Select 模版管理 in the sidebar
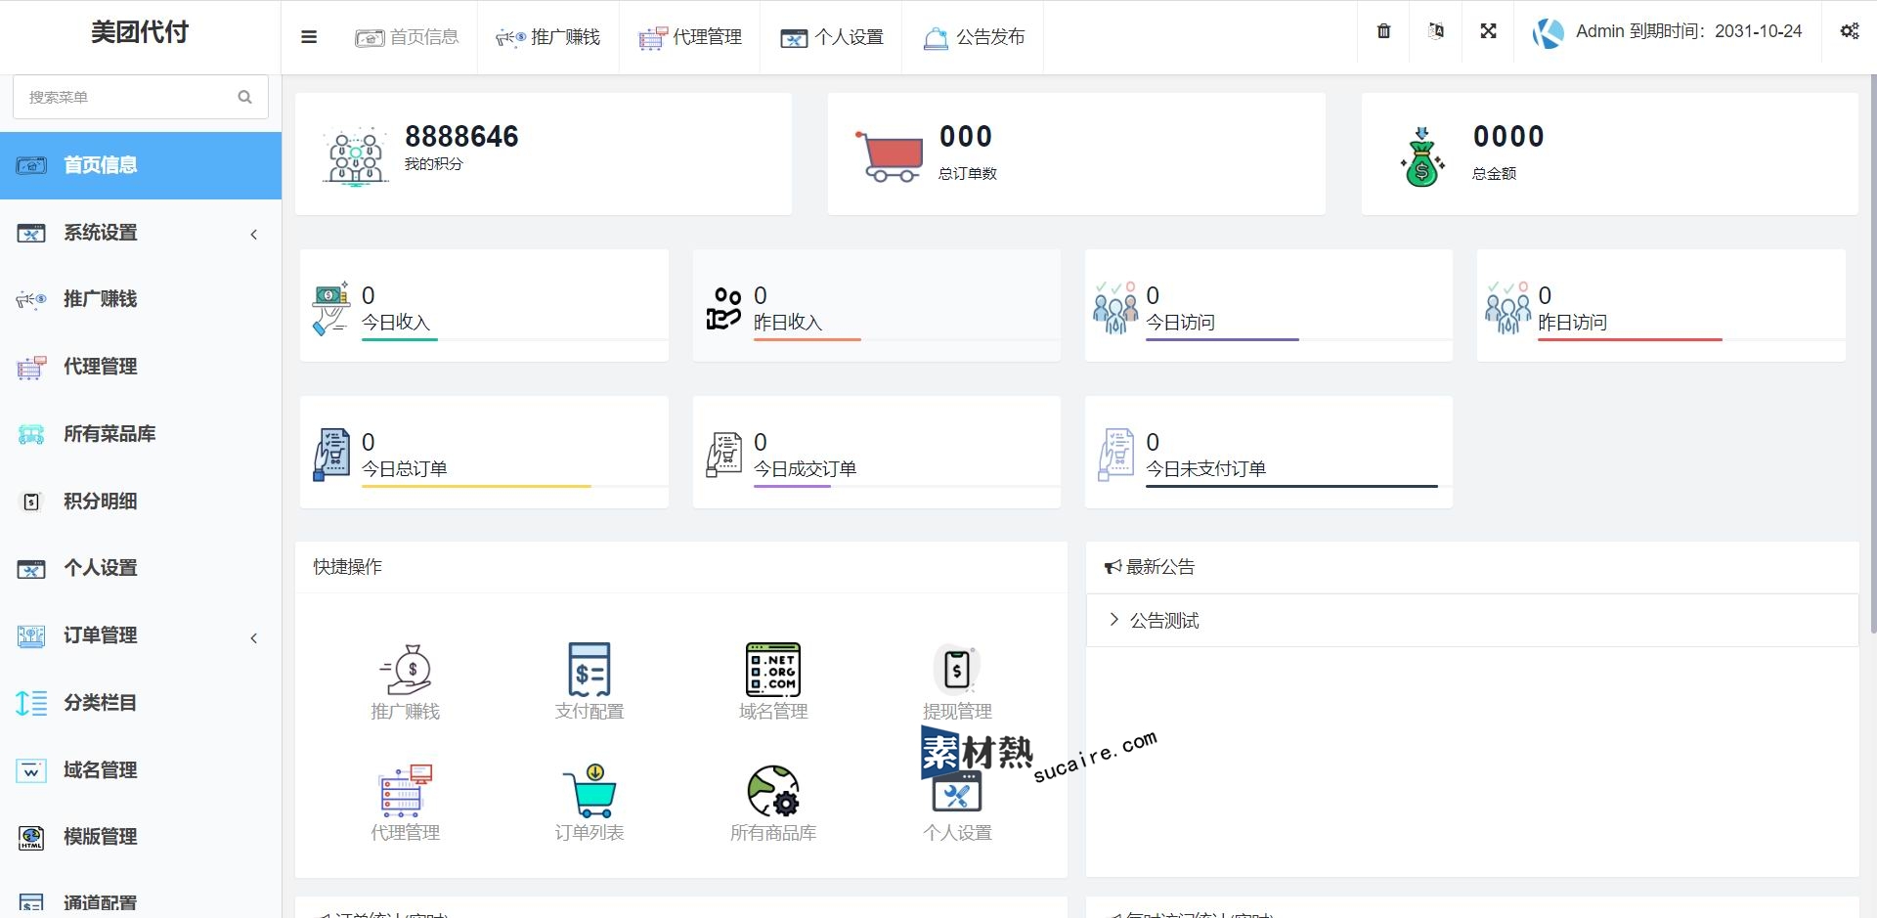This screenshot has height=918, width=1877. tap(141, 837)
